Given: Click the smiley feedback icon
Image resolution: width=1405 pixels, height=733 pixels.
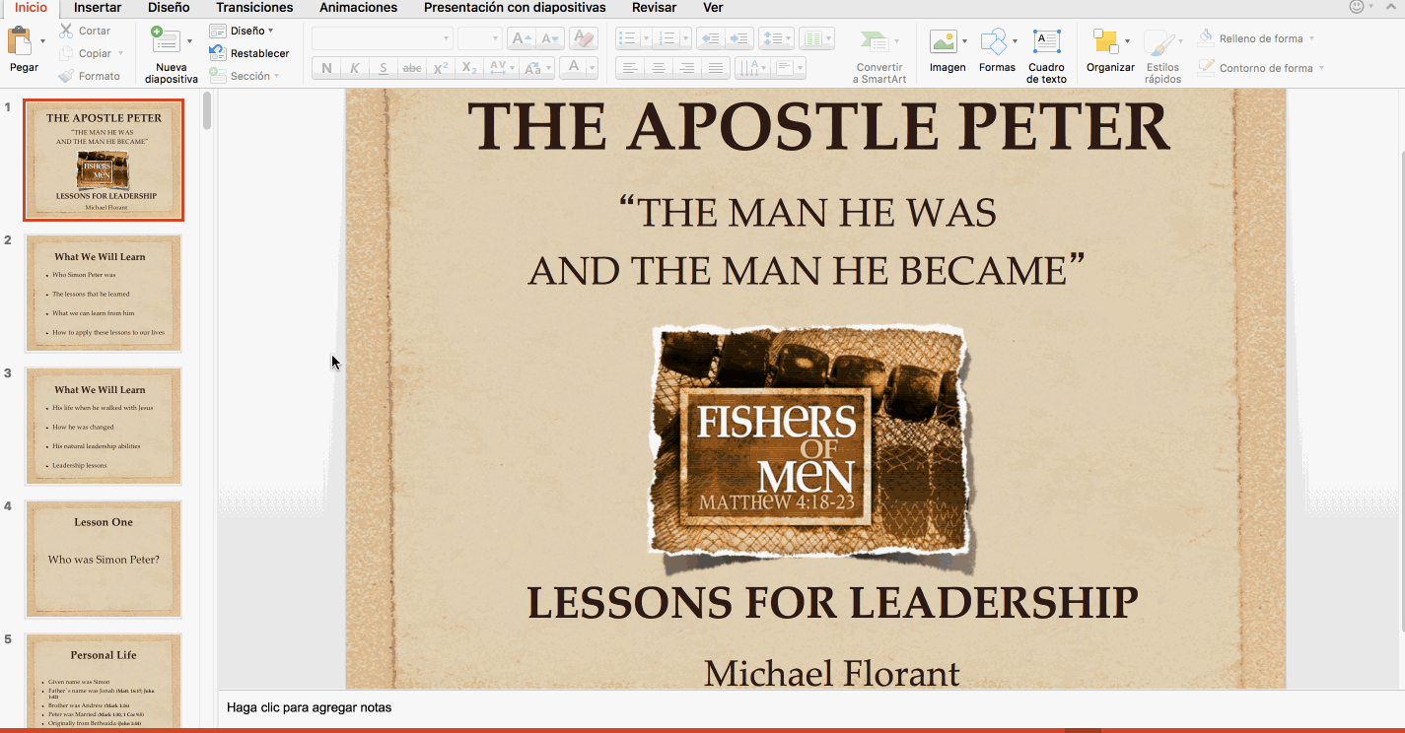Looking at the screenshot, I should pyautogui.click(x=1357, y=7).
